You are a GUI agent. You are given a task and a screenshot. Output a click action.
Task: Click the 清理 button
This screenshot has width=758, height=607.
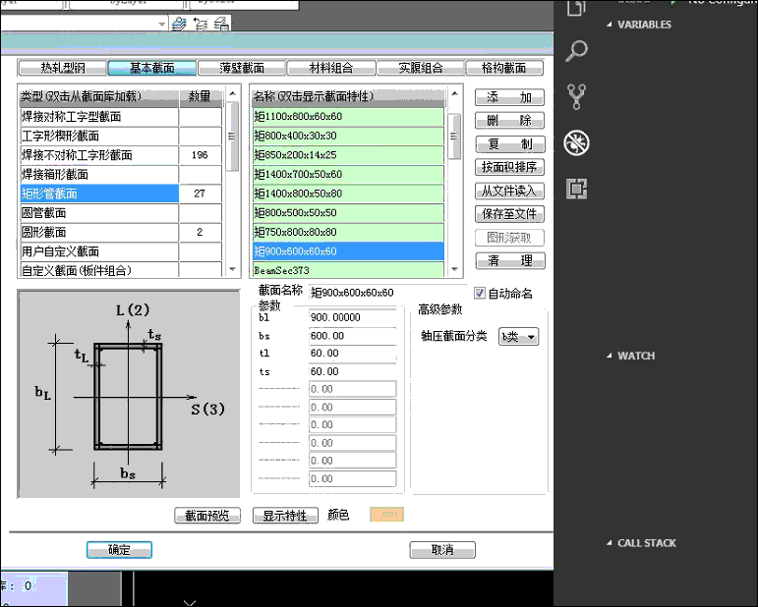click(x=509, y=260)
